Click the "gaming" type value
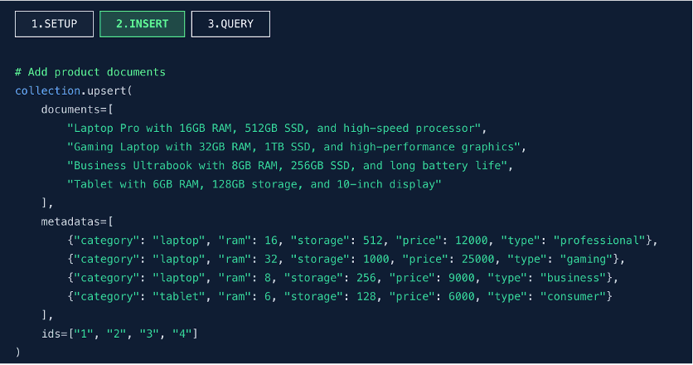Viewport: 693px width, 365px height. (587, 259)
